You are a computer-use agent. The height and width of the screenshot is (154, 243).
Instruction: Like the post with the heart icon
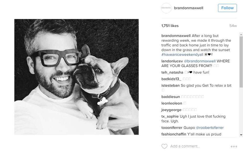(164, 146)
